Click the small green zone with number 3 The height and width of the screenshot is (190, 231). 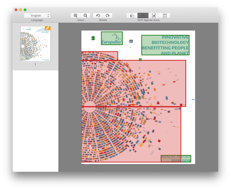coord(93,38)
